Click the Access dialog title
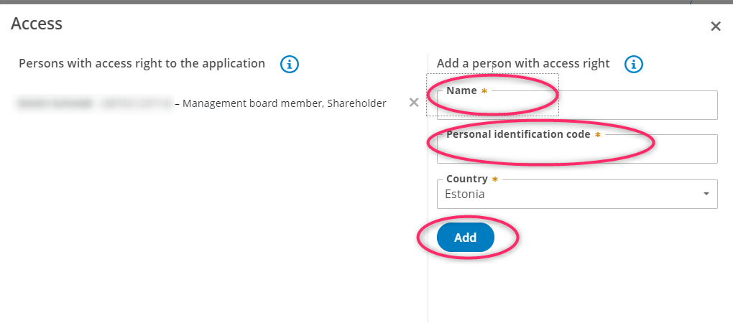Viewport: 733px width, 323px height. [37, 24]
